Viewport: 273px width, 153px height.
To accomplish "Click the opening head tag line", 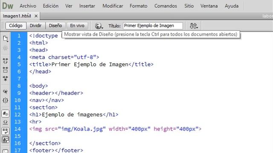I will (38, 50).
